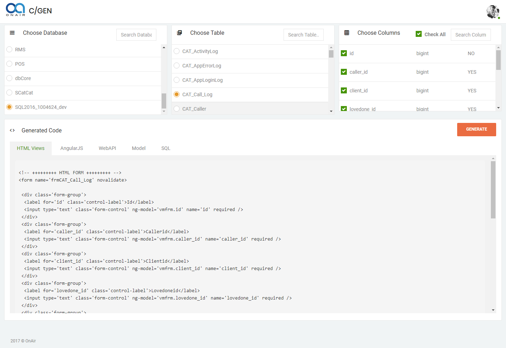This screenshot has height=348, width=506.
Task: Click the Choose Database heading
Action: tap(45, 33)
